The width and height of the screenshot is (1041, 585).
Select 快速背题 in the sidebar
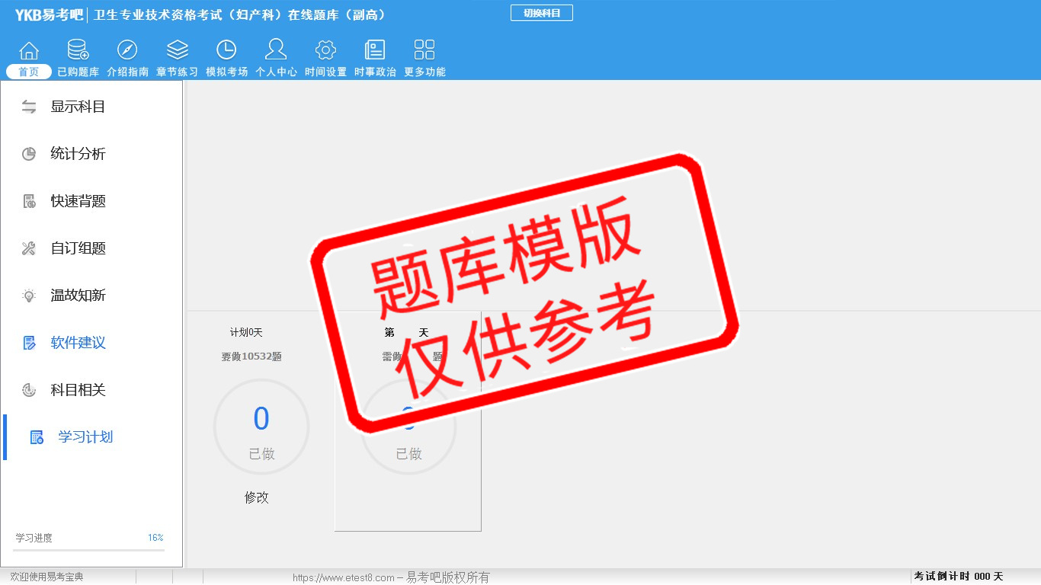(x=77, y=201)
